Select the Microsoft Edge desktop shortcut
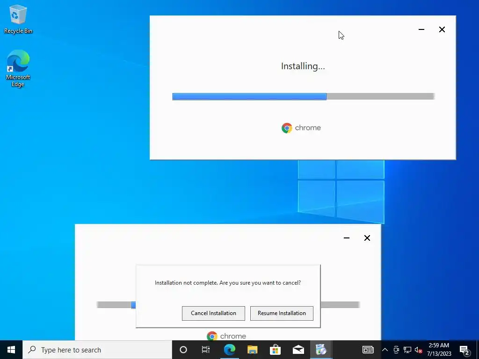479x359 pixels. pyautogui.click(x=18, y=68)
